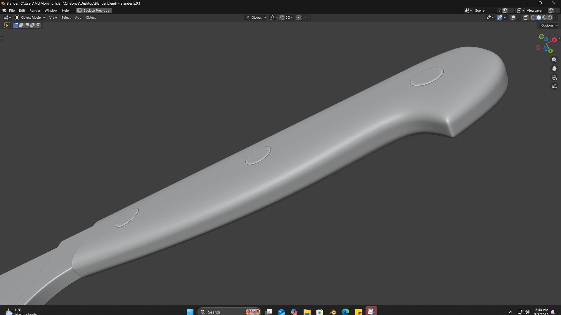This screenshot has height=315, width=561.
Task: Open File Explorer from the taskbar
Action: click(307, 312)
